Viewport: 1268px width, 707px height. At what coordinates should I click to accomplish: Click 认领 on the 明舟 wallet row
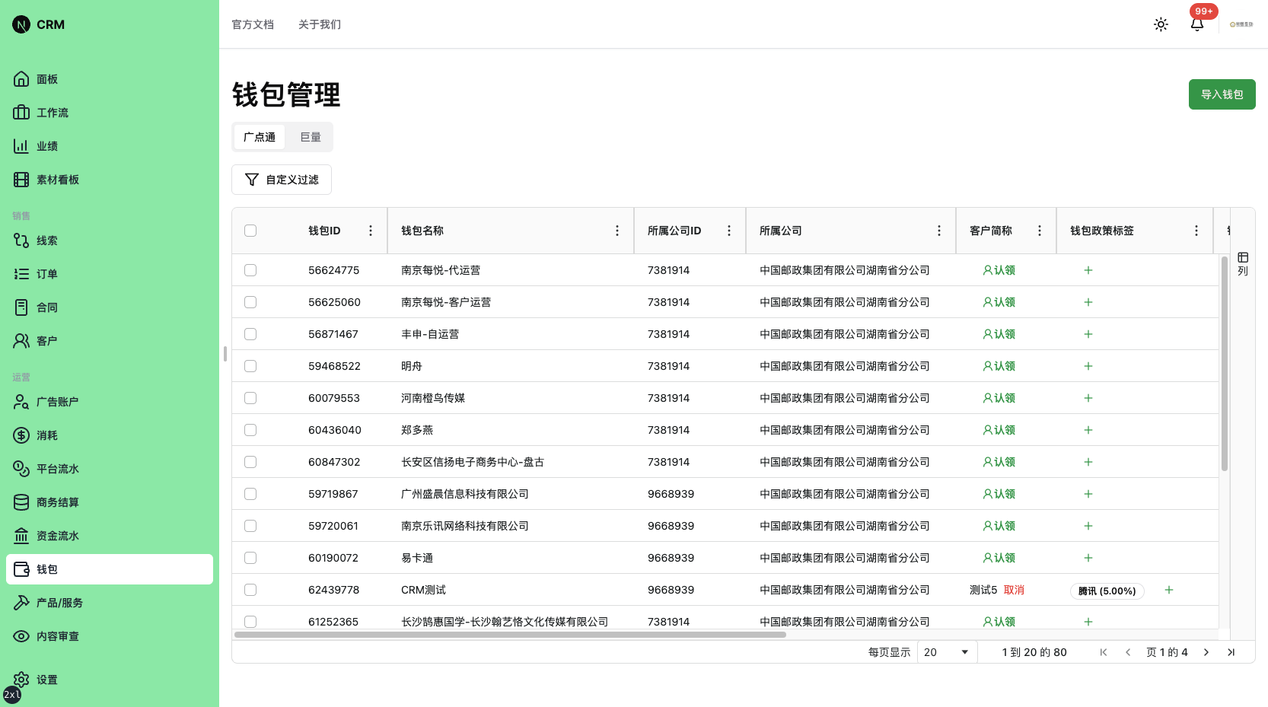pyautogui.click(x=999, y=365)
